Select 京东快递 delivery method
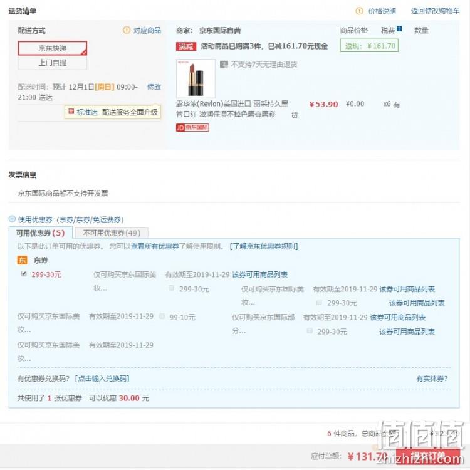The height and width of the screenshot is (470, 470). [53, 48]
